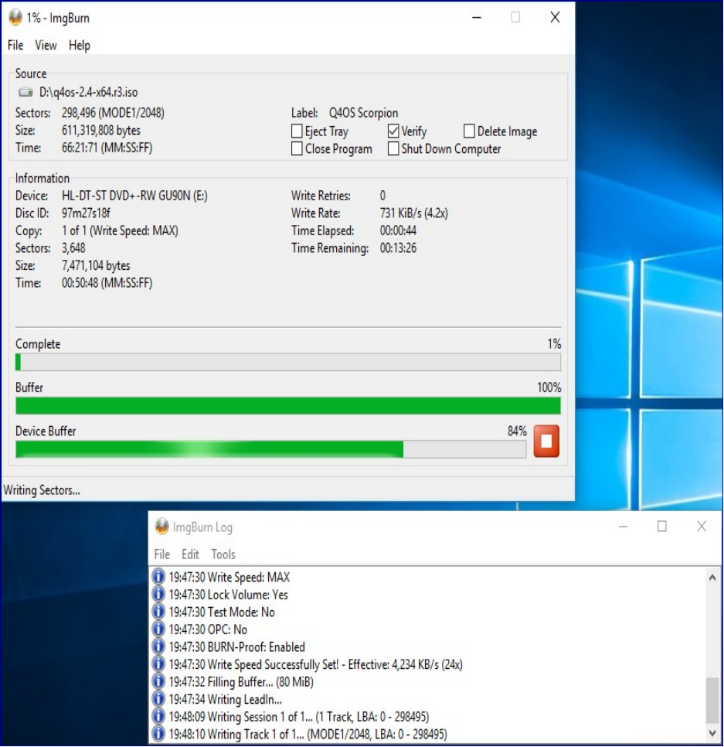Maximize the ImgBurn Log window

coord(661,527)
